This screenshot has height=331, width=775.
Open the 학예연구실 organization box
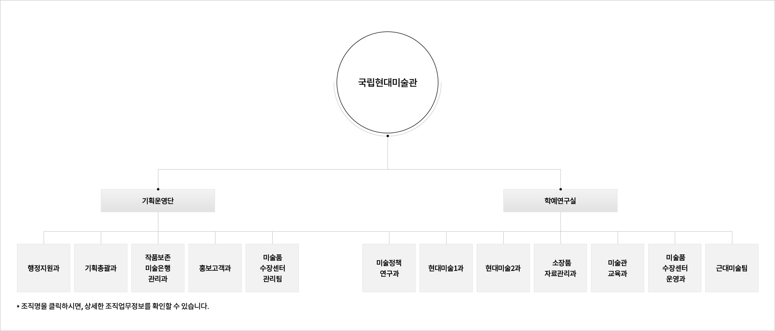(560, 201)
